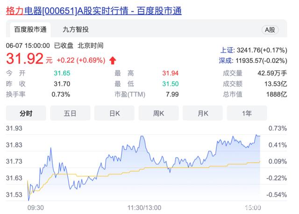
Task: Click the end of the blue price line
Action: 260,136
